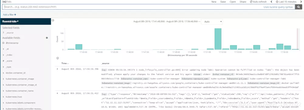The height and width of the screenshot is (110, 304).
Task: Click the Auto-refresh button
Action: [258, 2]
